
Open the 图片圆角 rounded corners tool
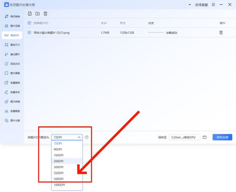tap(12, 73)
